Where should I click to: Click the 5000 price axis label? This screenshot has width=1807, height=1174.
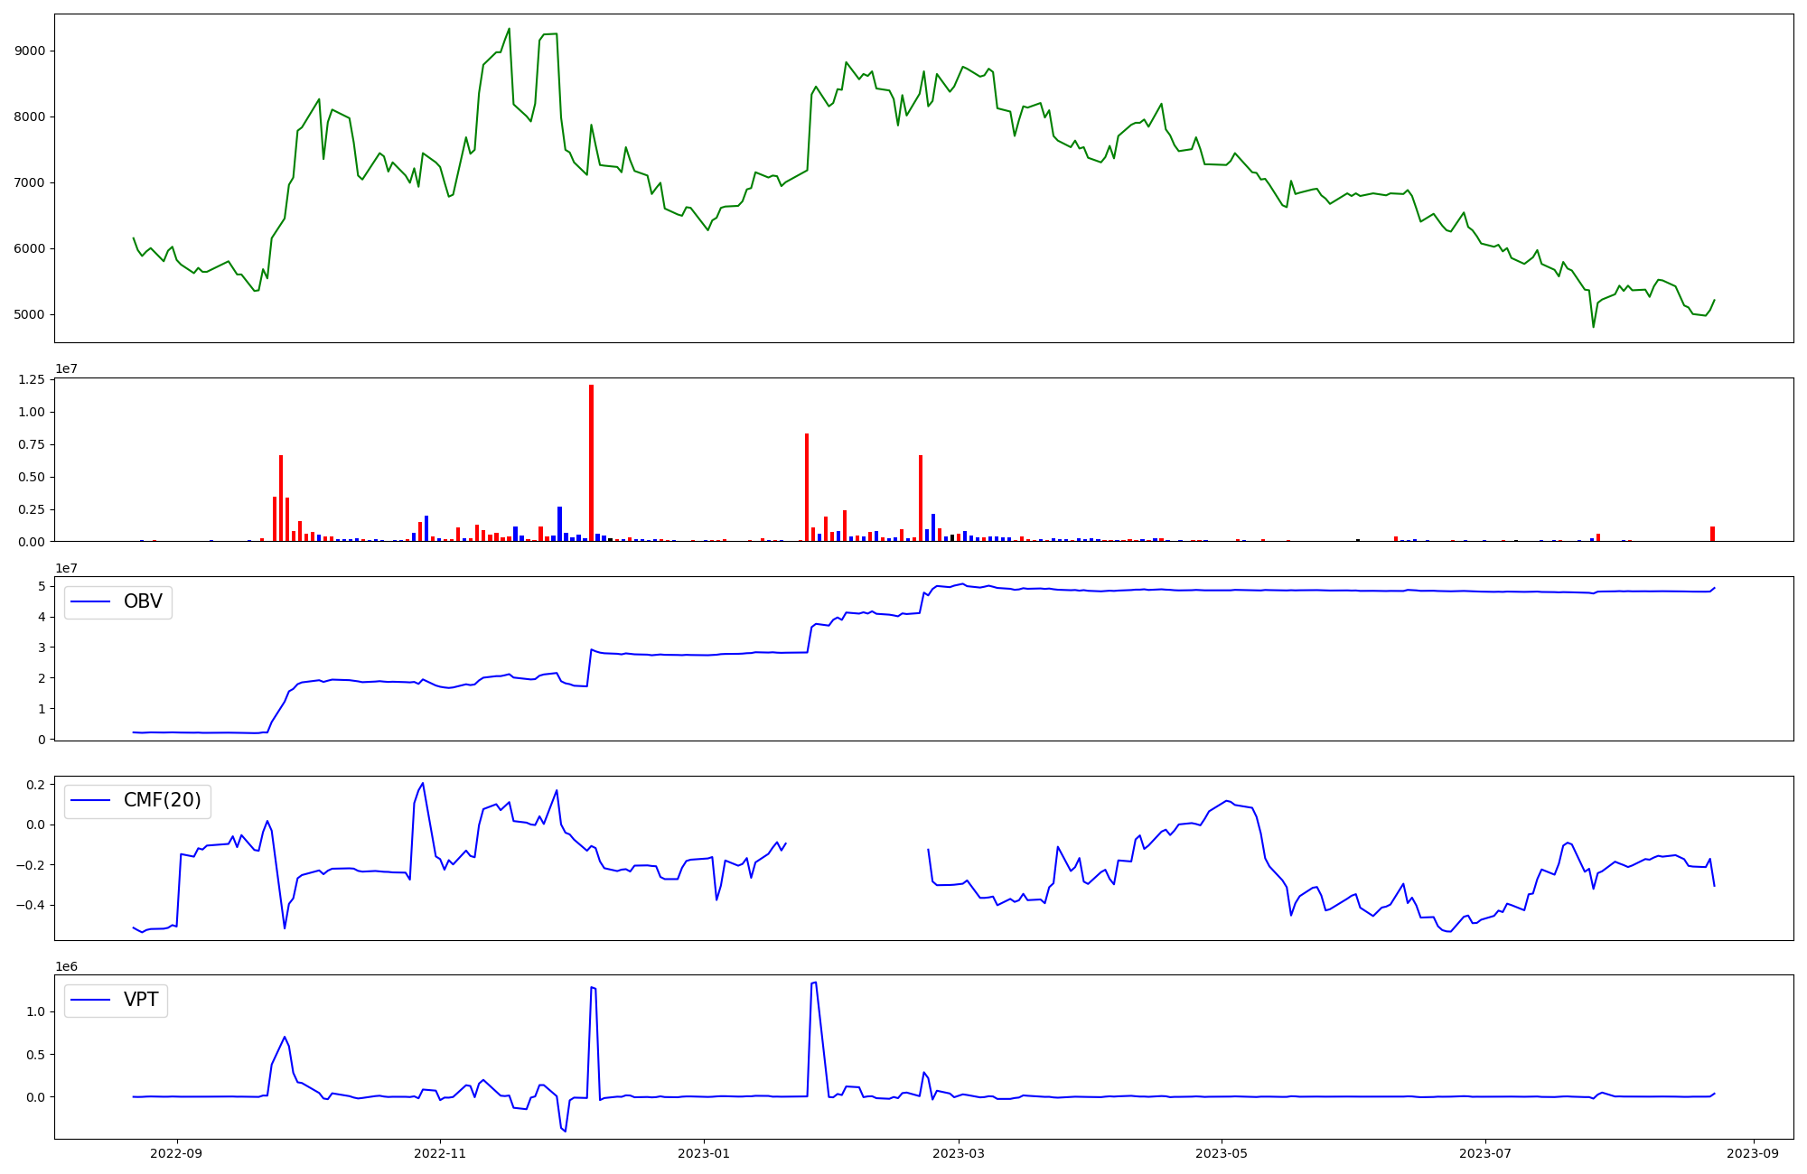pyautogui.click(x=30, y=315)
